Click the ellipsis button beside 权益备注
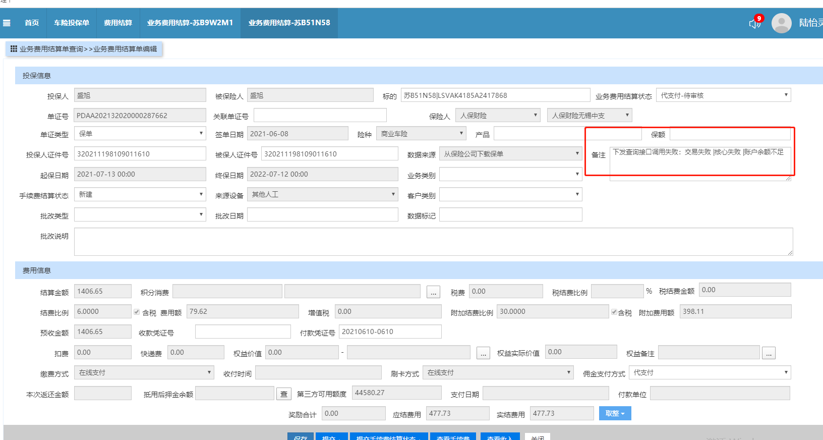The width and height of the screenshot is (823, 440). click(x=769, y=353)
